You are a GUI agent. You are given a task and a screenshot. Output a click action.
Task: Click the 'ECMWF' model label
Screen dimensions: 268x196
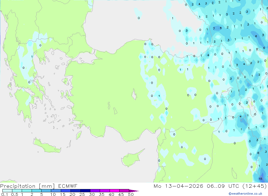tap(68, 186)
